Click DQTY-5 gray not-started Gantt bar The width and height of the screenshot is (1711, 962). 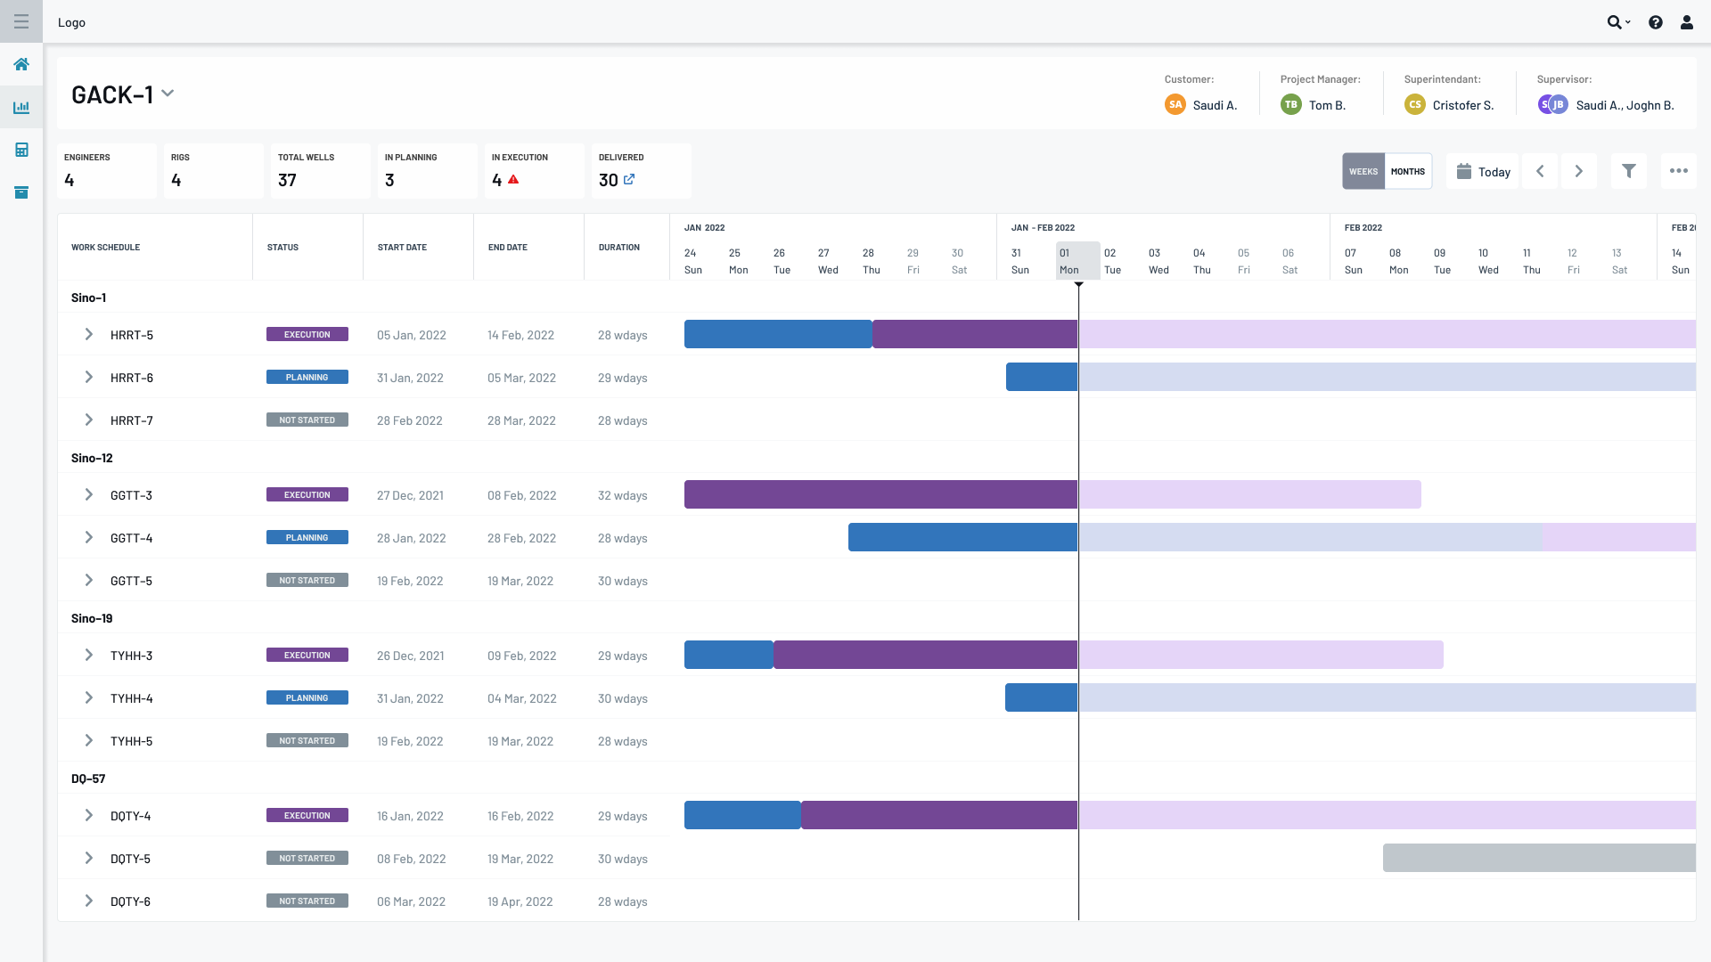(1539, 858)
